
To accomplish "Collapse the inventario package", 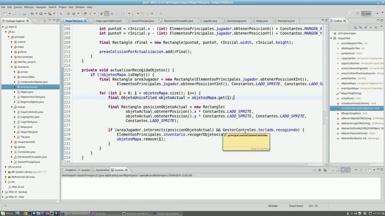I will pyautogui.click(x=12, y=67).
